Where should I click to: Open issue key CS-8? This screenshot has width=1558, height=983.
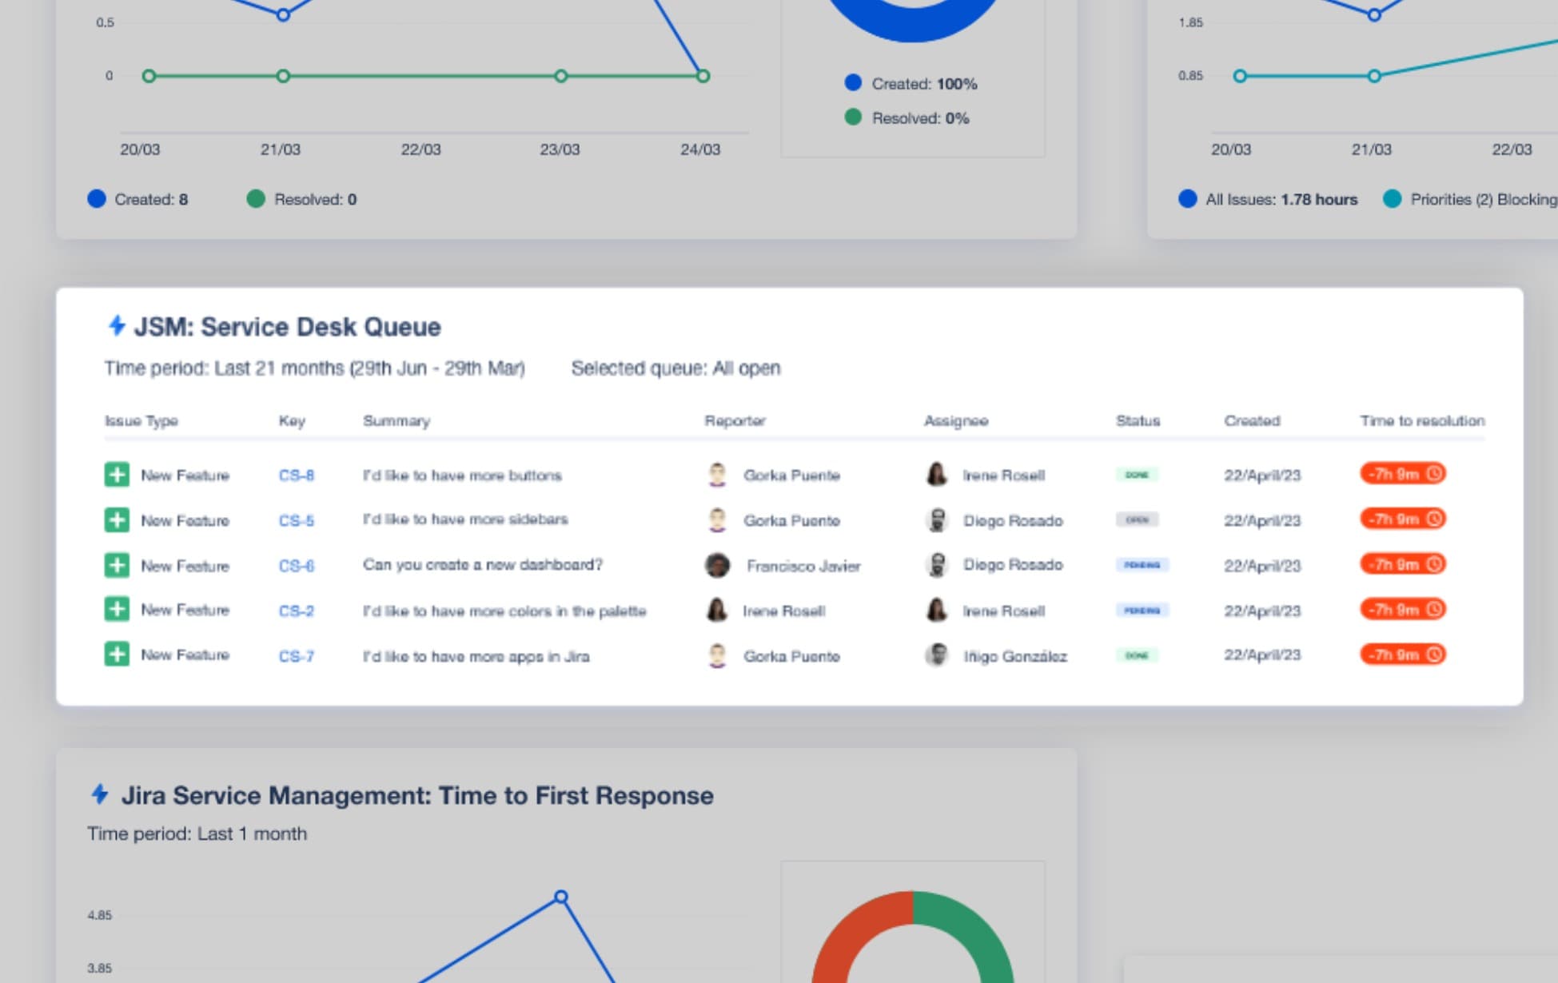296,476
